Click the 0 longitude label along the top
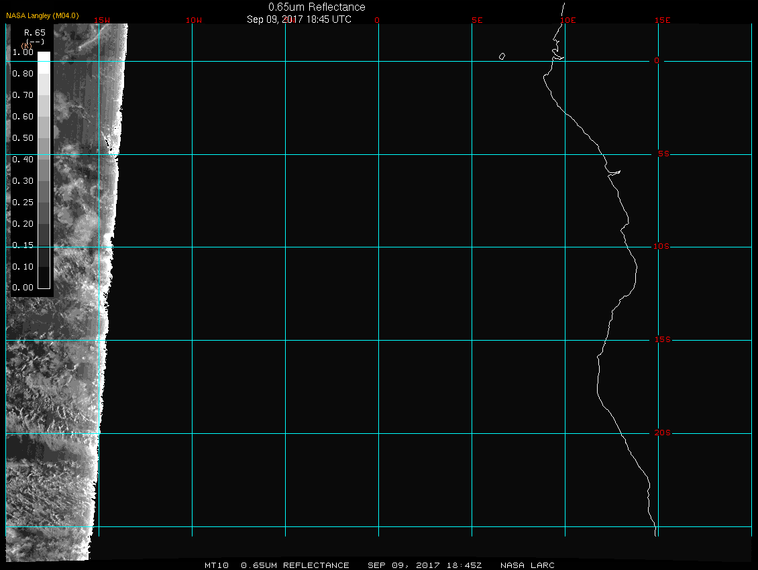Screen dimensions: 758x570 click(x=377, y=20)
